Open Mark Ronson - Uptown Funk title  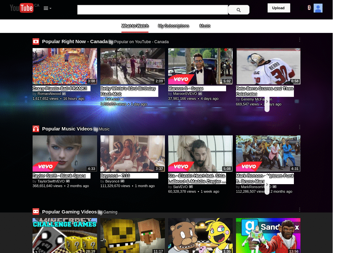coord(265,179)
